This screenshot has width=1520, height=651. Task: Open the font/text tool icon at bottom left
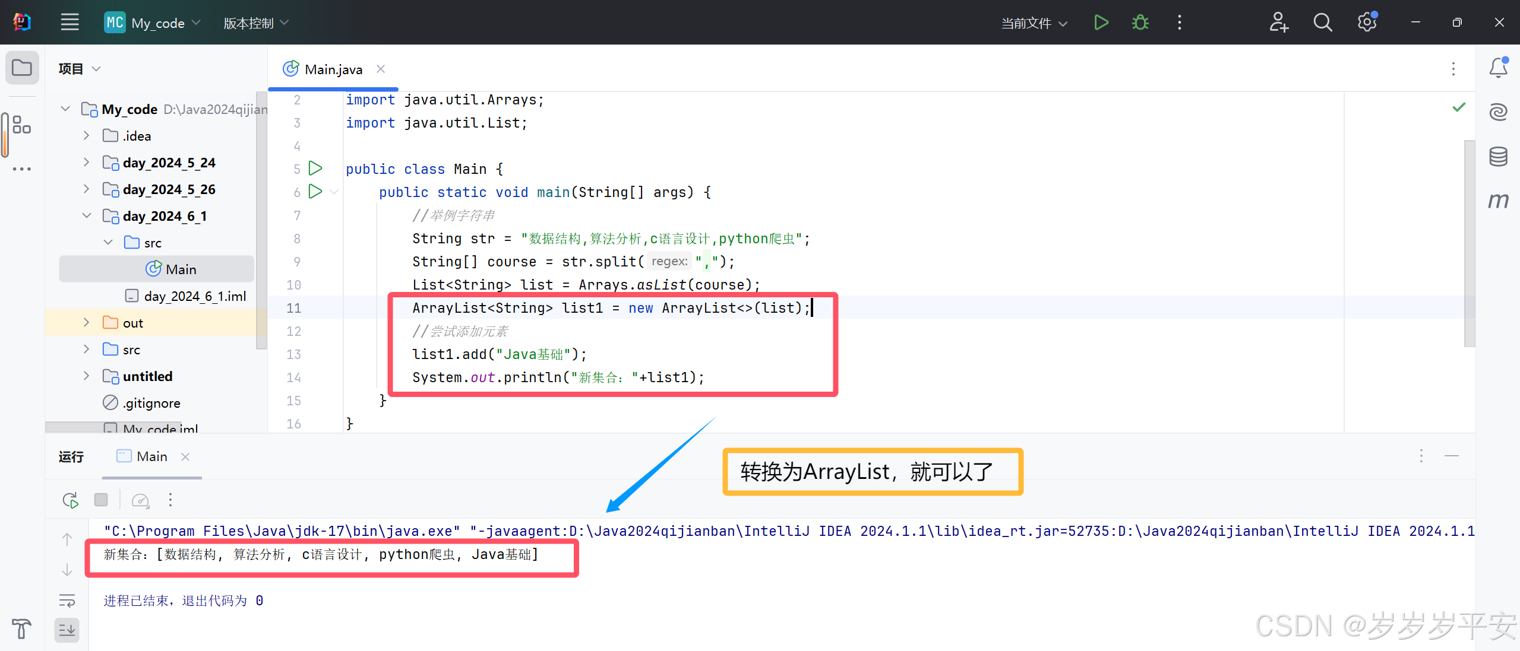point(21,628)
